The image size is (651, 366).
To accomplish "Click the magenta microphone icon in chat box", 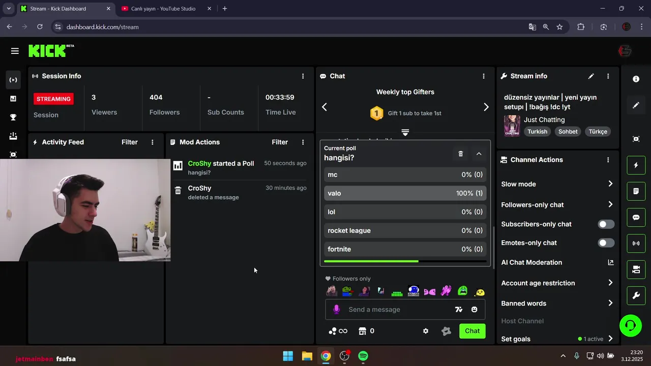I will pyautogui.click(x=336, y=309).
